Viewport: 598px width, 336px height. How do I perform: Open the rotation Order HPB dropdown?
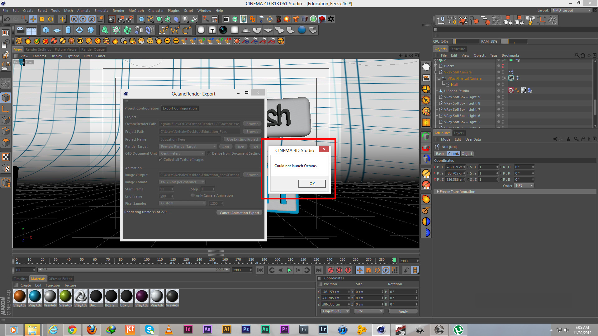coord(524,185)
